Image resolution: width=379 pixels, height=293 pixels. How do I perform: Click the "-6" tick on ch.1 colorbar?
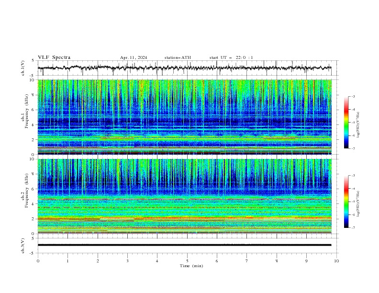[353, 135]
